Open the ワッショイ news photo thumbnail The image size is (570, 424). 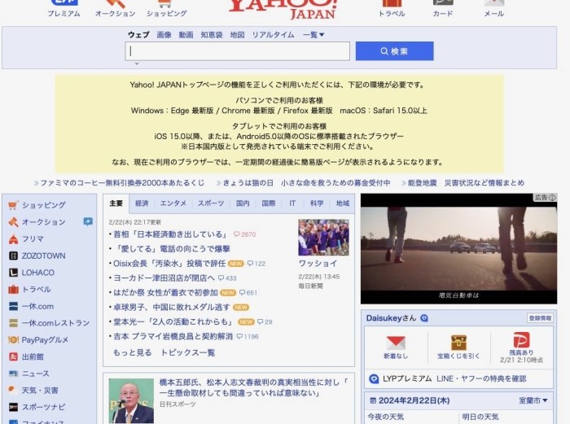323,238
